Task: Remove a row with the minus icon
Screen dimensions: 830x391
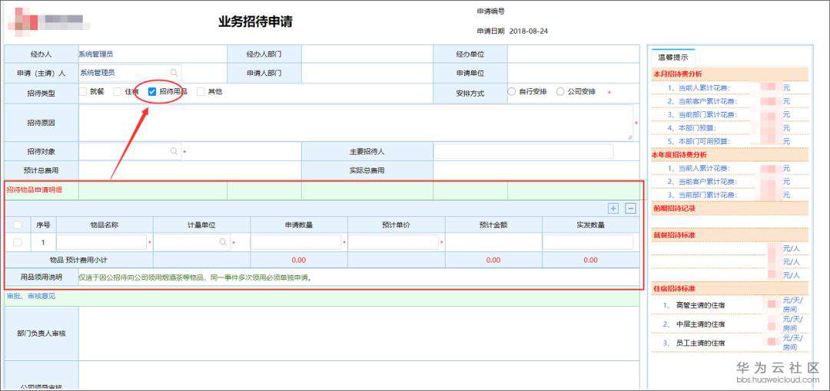Action: pos(630,209)
